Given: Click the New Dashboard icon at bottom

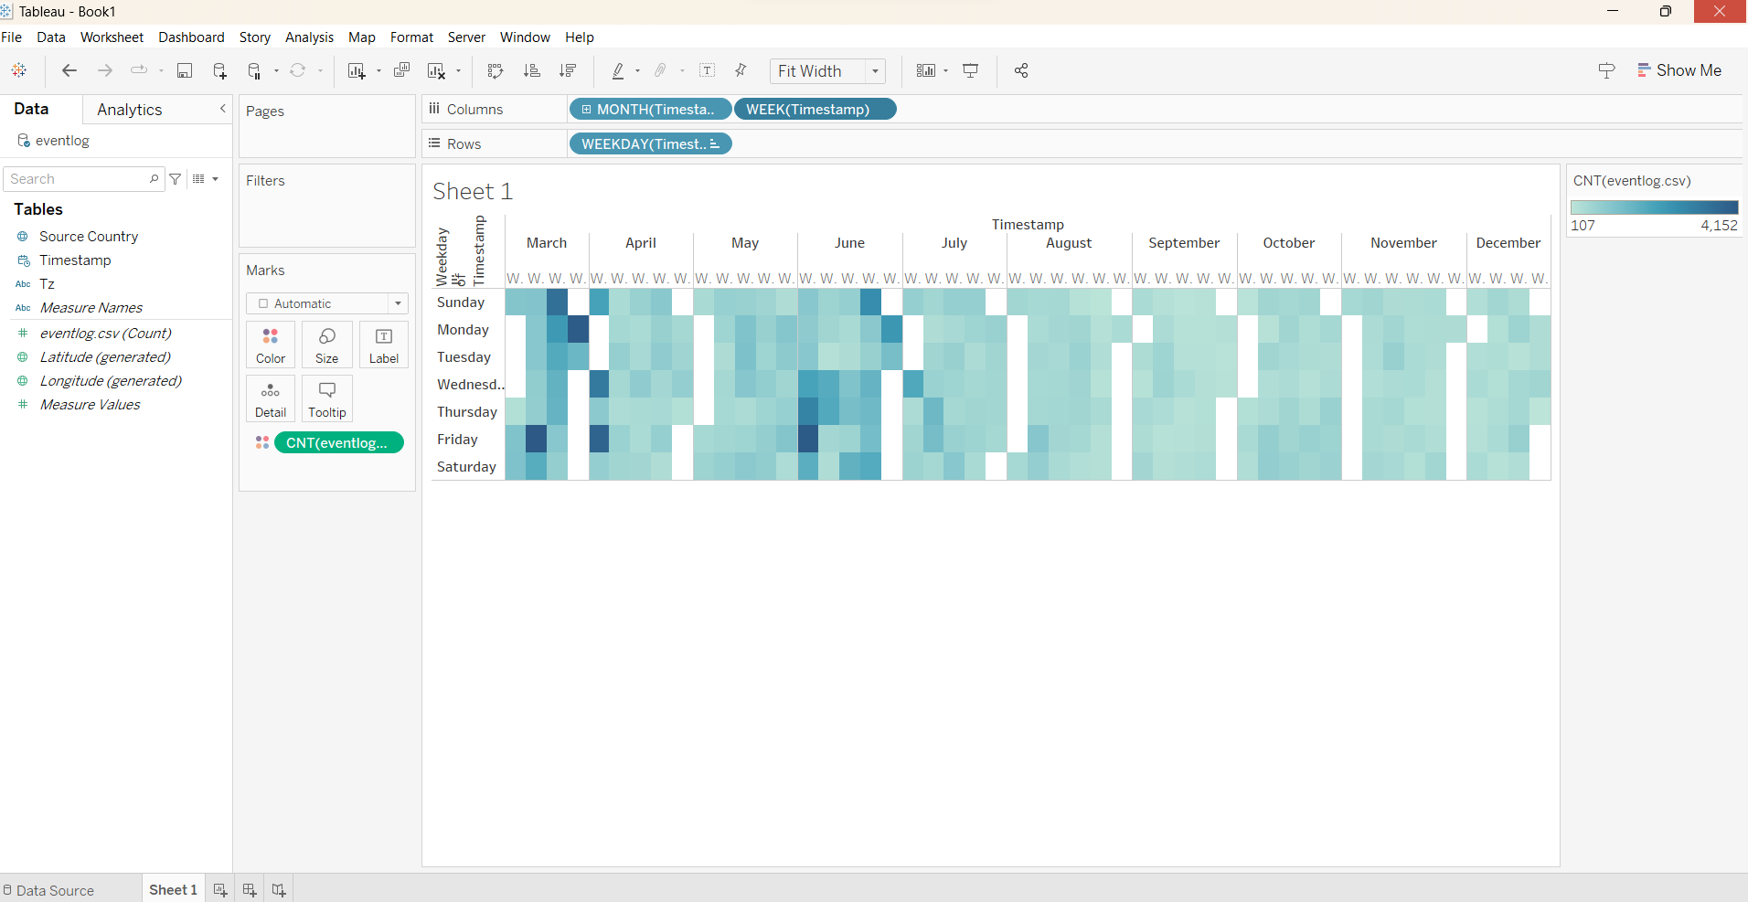Looking at the screenshot, I should point(249,889).
